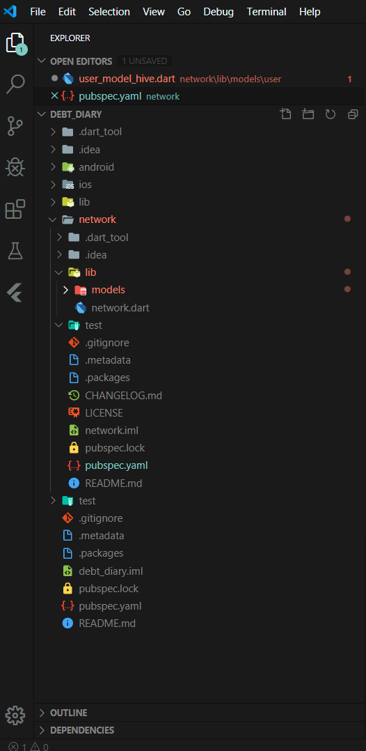Open the Debug view bug icon

pos(15,168)
